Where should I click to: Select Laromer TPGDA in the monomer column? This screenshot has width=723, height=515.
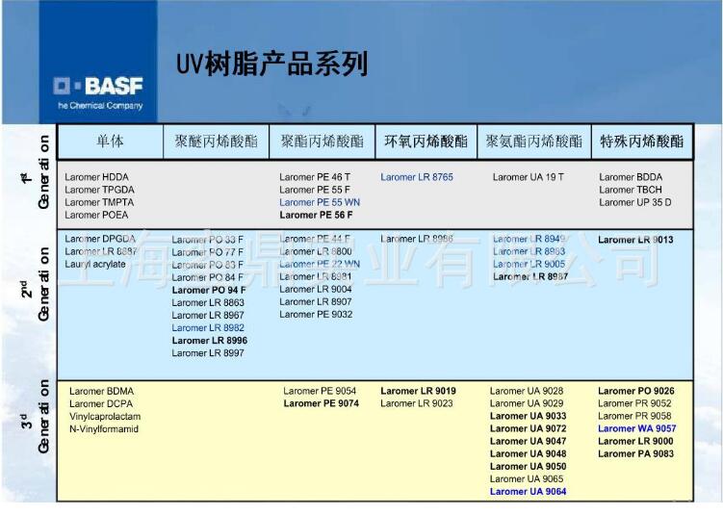[x=99, y=190]
